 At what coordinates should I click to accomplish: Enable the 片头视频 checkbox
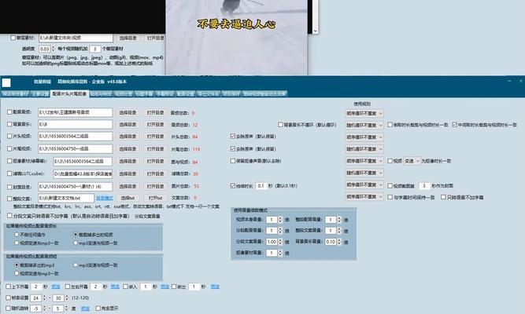(x=9, y=137)
